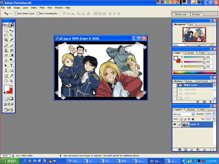Select the Magic Wand tool
The image size is (219, 164).
pos(11,35)
